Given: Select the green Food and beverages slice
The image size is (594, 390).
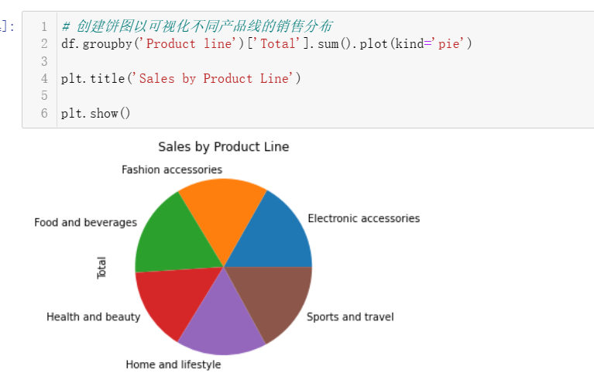Looking at the screenshot, I should click(x=169, y=236).
